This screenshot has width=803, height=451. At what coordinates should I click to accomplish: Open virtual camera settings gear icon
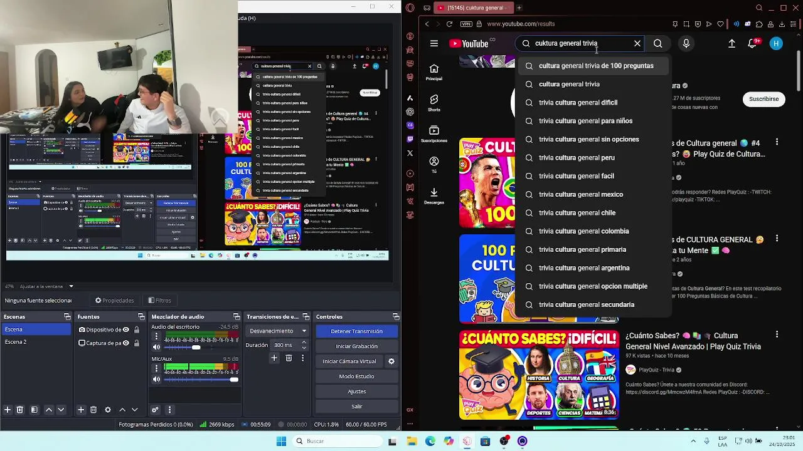pyautogui.click(x=391, y=361)
